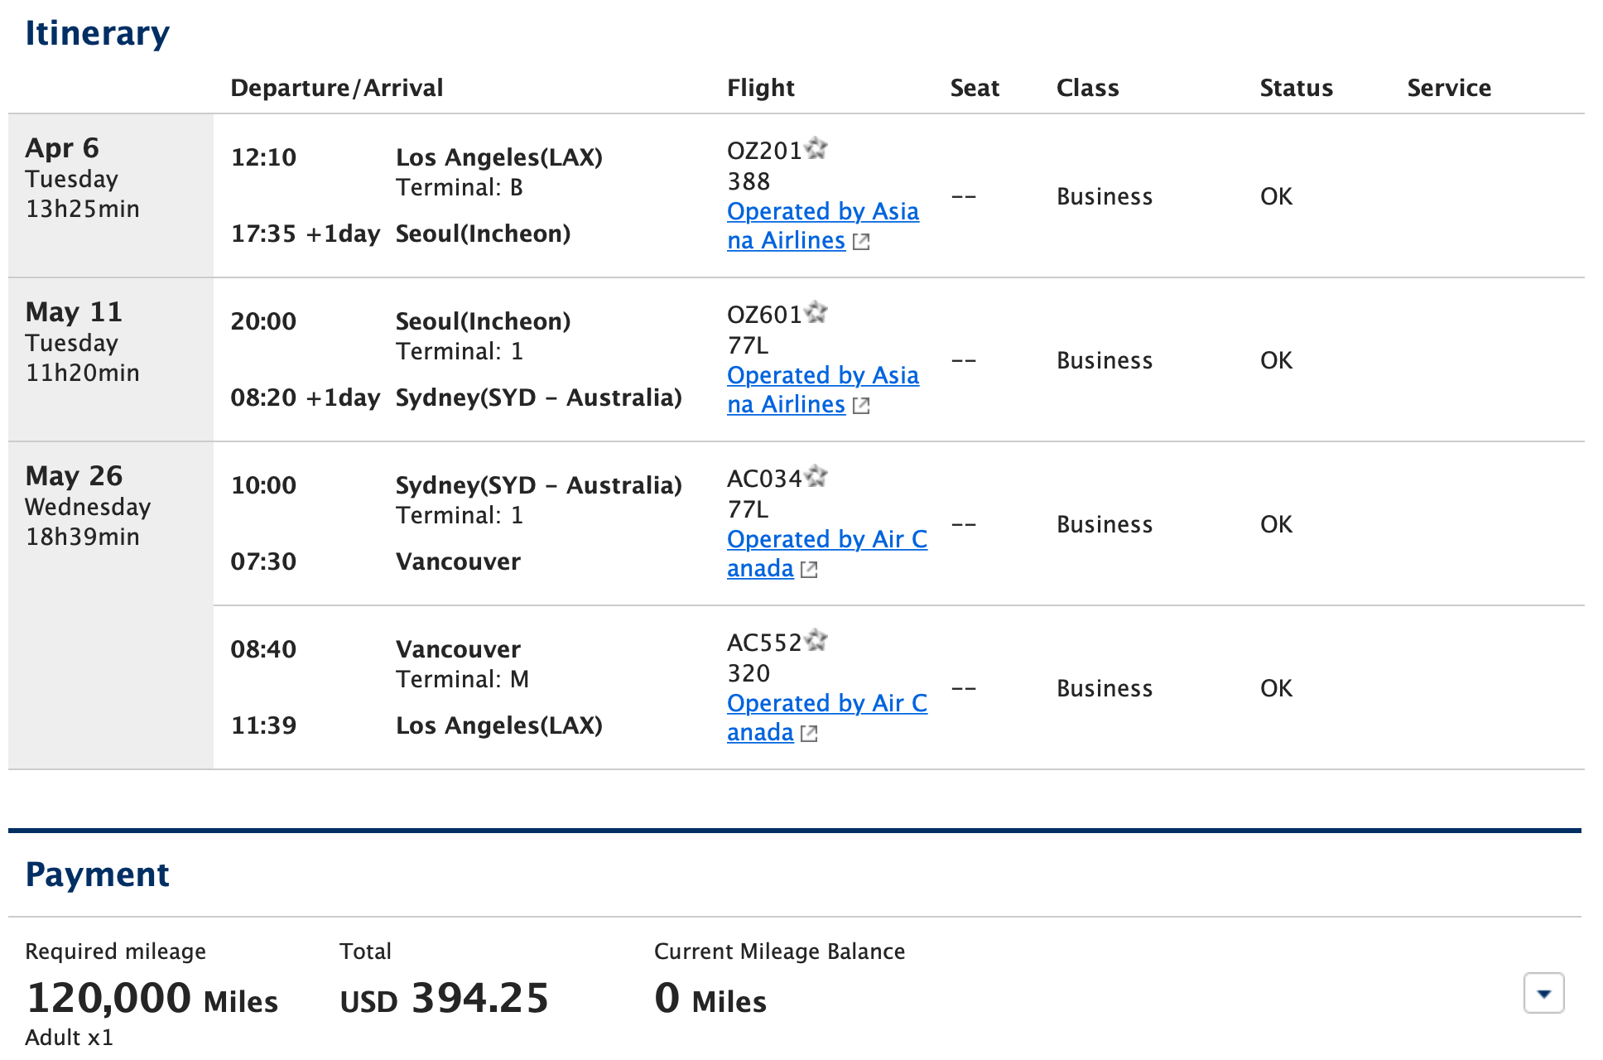Open external link icon for Vancouver-LAX Air Canada flight
Screen dimensions: 1603x1060
click(x=810, y=733)
